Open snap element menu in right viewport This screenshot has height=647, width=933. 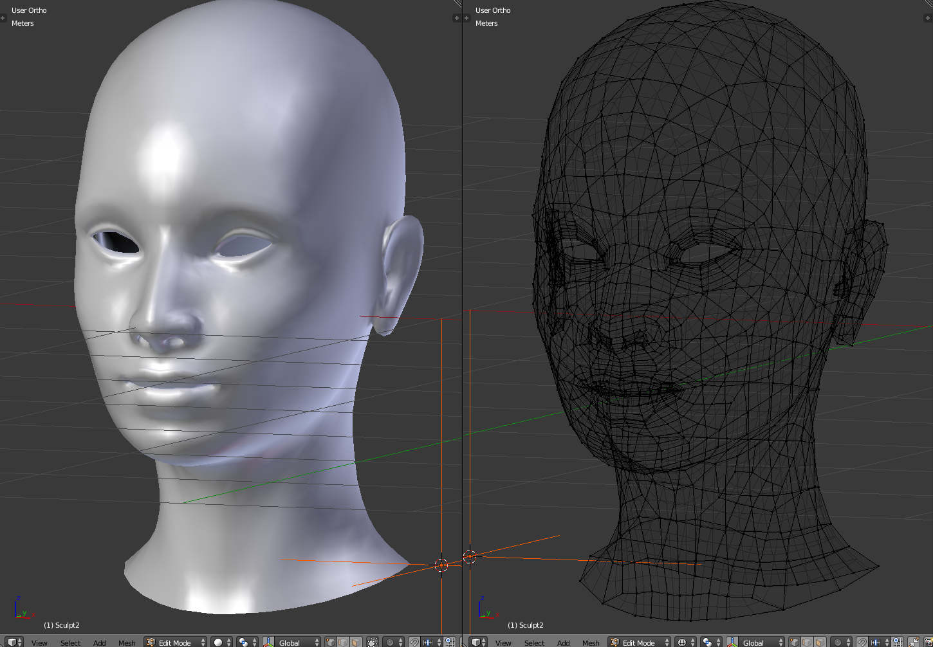pyautogui.click(x=880, y=642)
